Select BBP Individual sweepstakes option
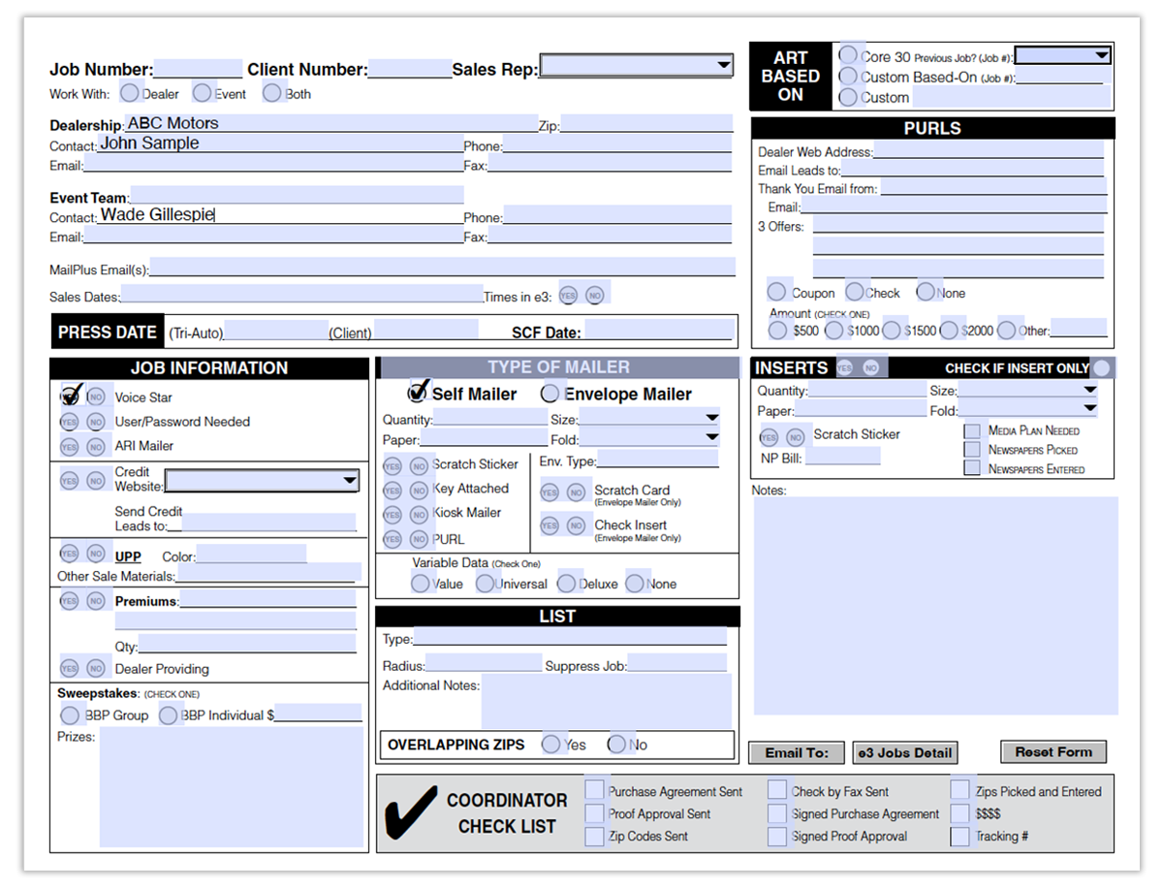 pyautogui.click(x=169, y=715)
